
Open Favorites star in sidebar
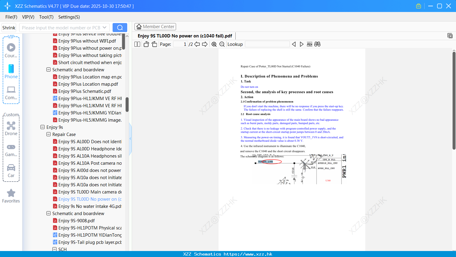tap(11, 196)
